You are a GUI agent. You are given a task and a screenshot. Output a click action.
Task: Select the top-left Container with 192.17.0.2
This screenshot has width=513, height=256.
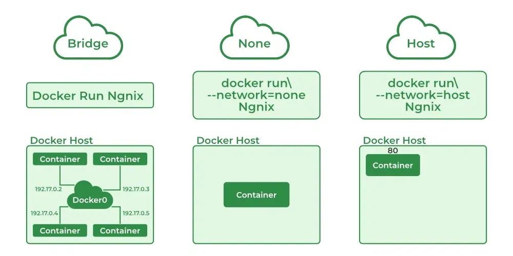click(x=60, y=159)
